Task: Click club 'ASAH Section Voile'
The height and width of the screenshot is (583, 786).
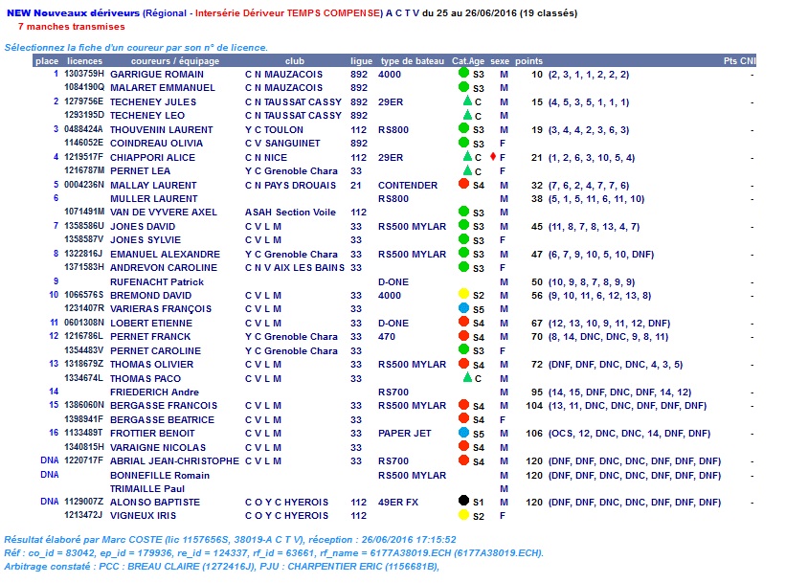Action: (290, 213)
